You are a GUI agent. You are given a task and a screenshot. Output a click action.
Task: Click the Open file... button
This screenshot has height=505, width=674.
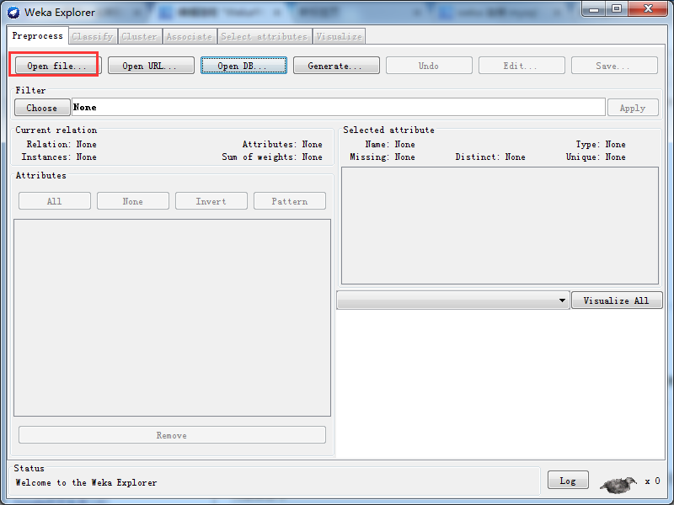pos(56,66)
